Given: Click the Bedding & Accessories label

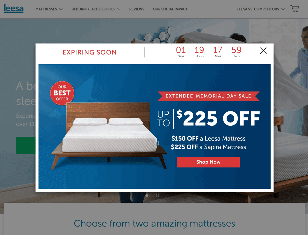Looking at the screenshot, I should pos(93,9).
